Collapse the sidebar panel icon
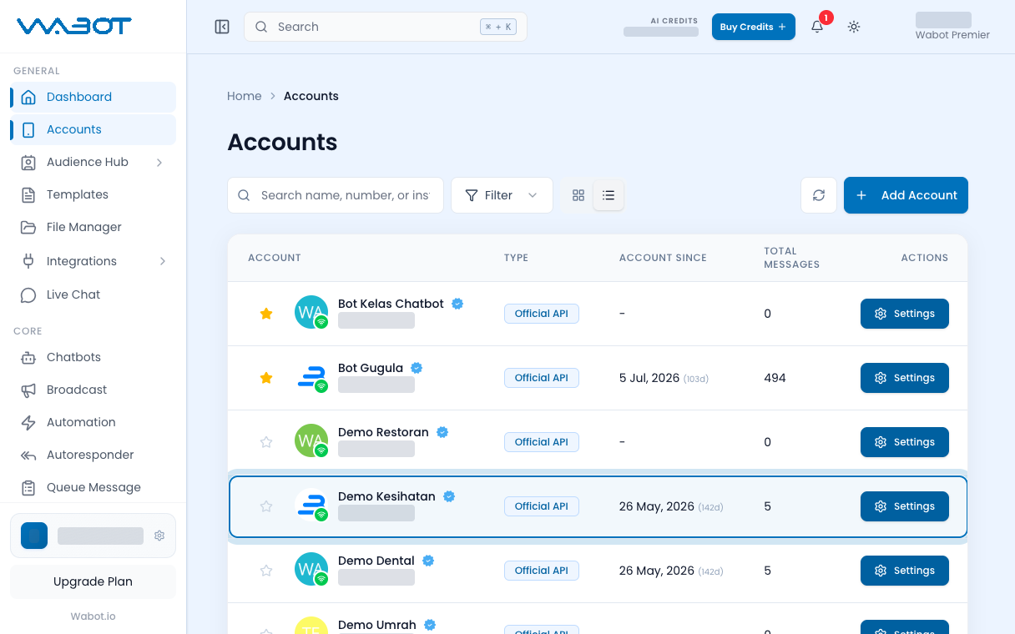The width and height of the screenshot is (1015, 634). point(222,27)
